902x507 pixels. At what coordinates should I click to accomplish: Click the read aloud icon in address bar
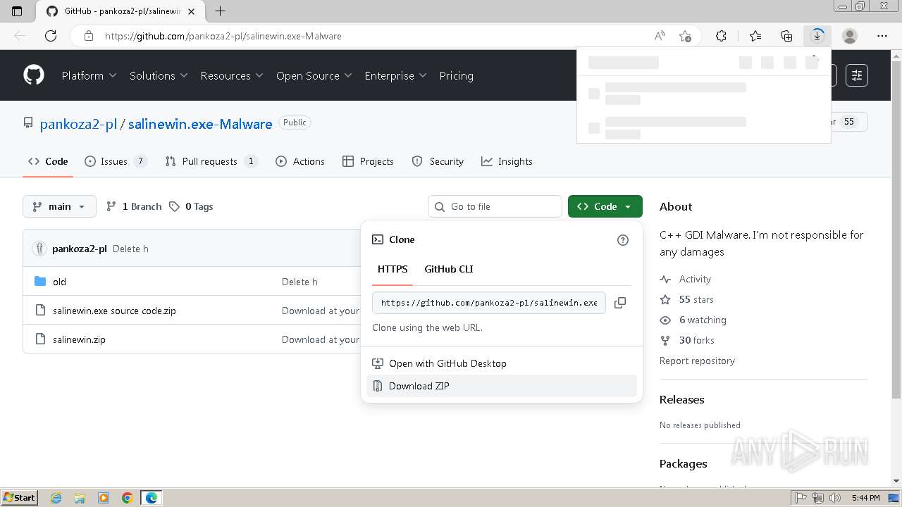point(660,36)
